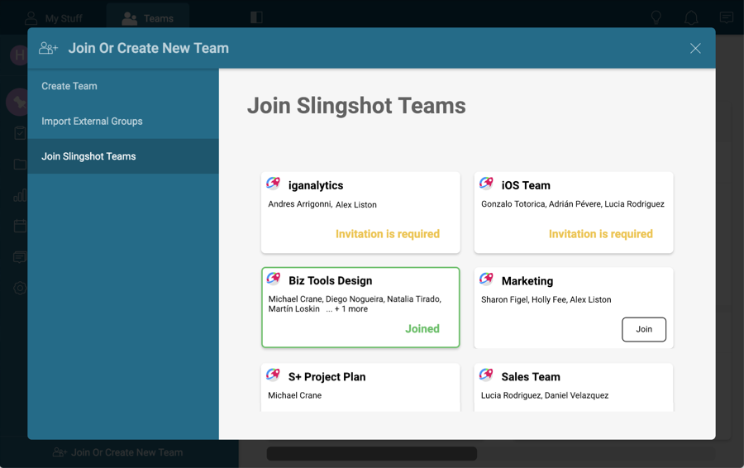Click the lightbulb tips icon
This screenshot has height=468, width=744.
click(x=656, y=17)
